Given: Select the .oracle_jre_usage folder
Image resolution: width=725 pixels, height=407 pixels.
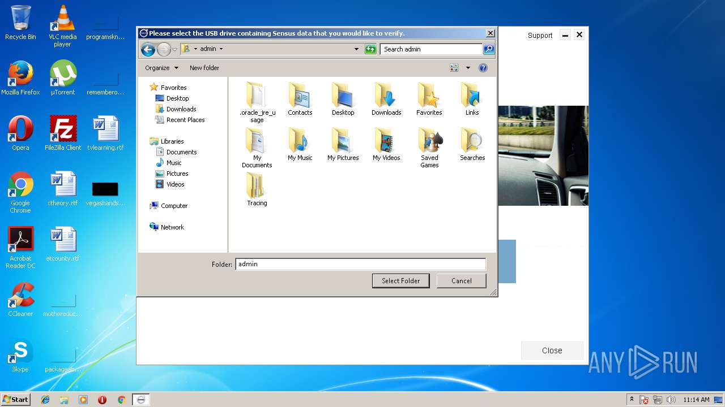Looking at the screenshot, I should click(257, 102).
